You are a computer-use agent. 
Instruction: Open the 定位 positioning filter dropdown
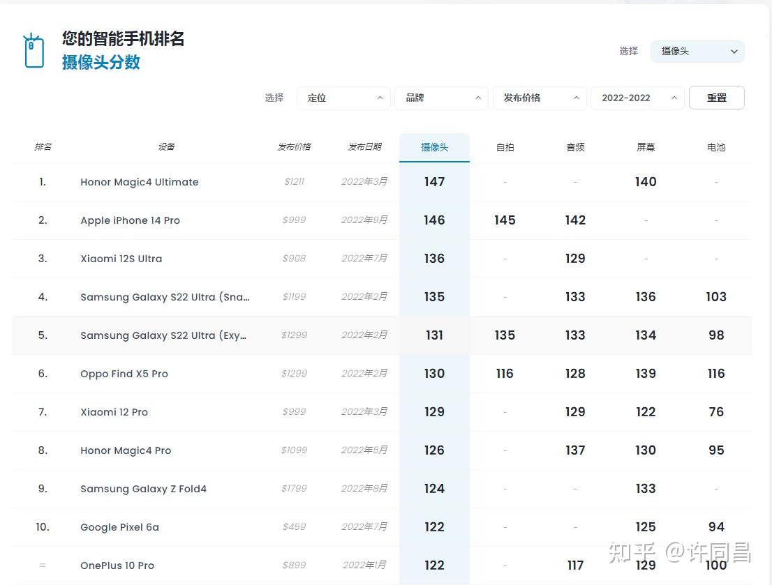(x=343, y=98)
